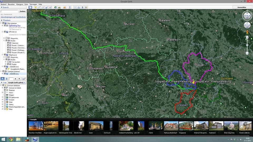Add a placemark using the yellow pin icon

[35, 7]
